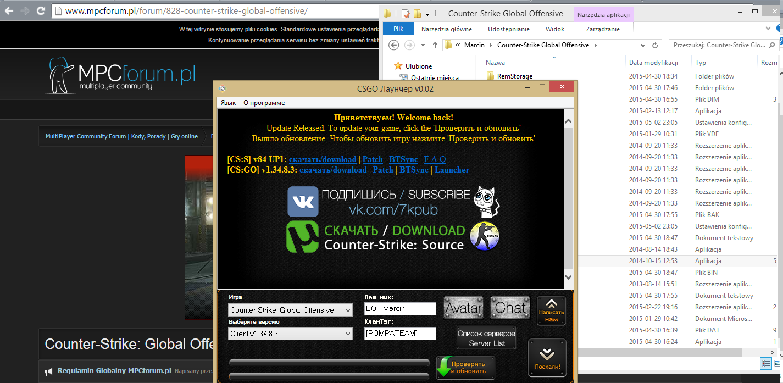Click the CS:GO Launcher link
Image resolution: width=783 pixels, height=383 pixels.
tap(452, 170)
